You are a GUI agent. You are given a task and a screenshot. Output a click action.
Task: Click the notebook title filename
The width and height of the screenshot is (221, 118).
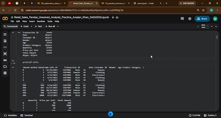(x=61, y=18)
